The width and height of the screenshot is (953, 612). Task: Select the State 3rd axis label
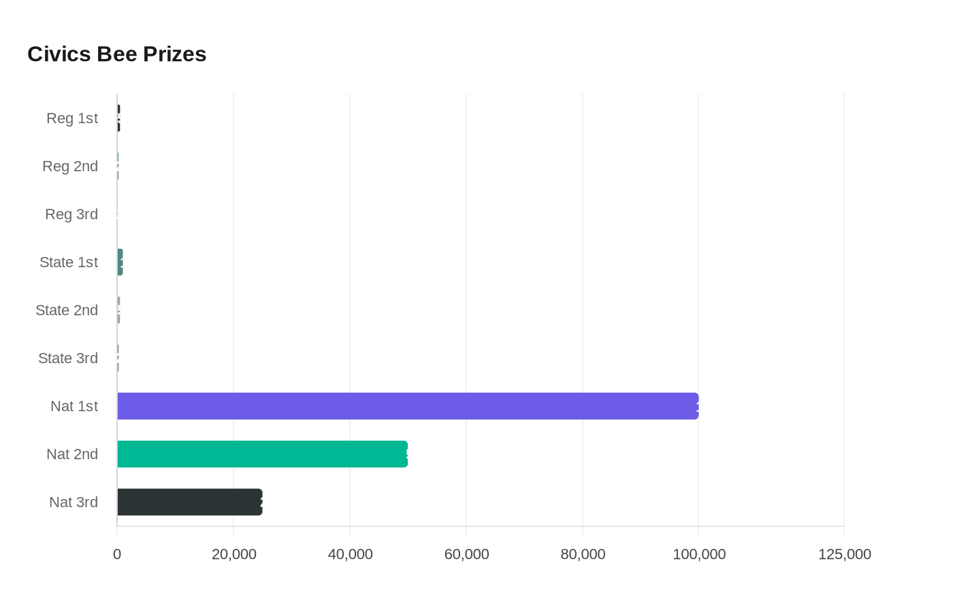coord(68,358)
